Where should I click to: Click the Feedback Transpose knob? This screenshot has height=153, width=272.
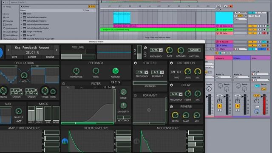tap(76, 71)
